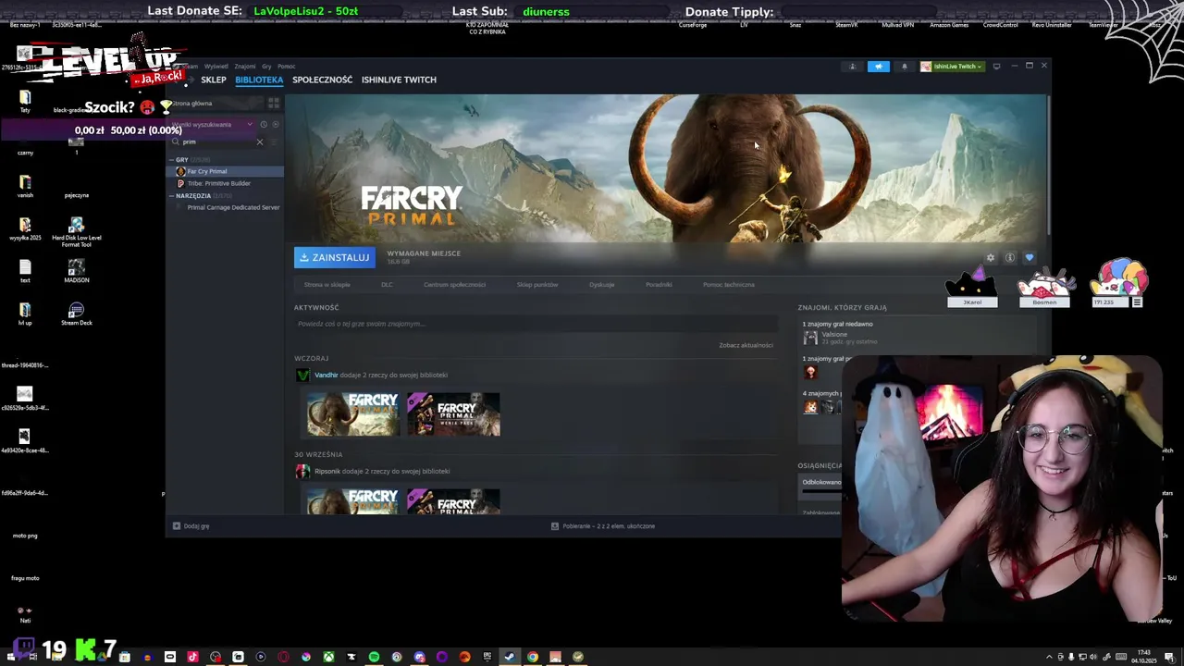Open the SPOŁECZNOŚĆ tab
This screenshot has height=666, width=1184.
pos(322,80)
